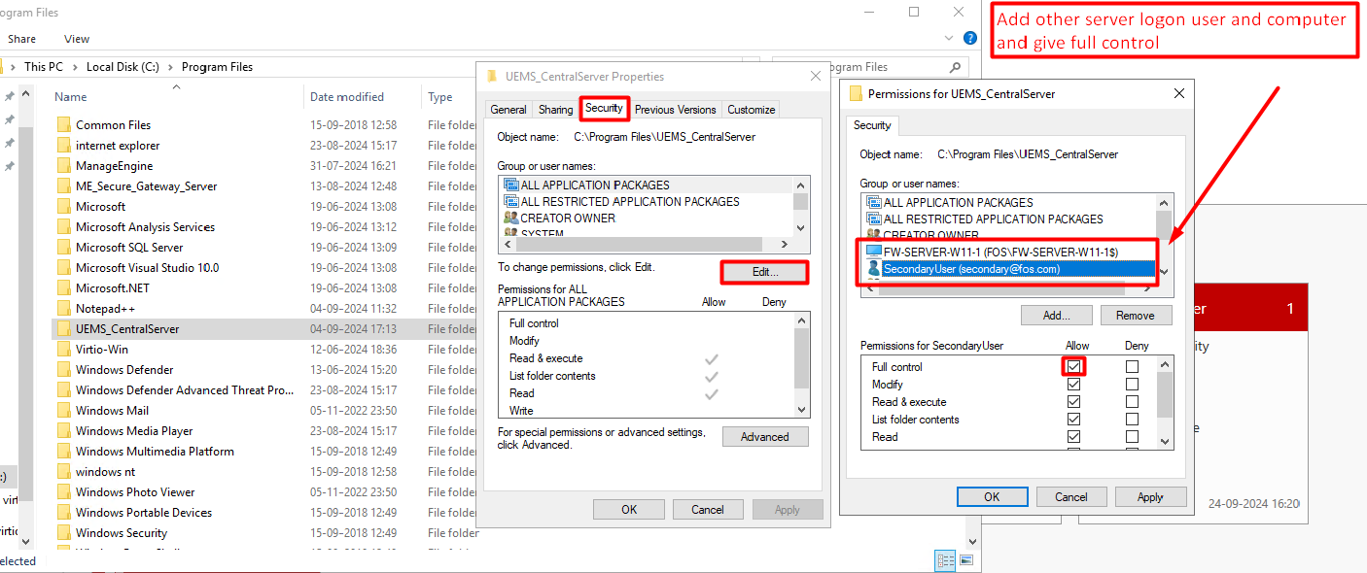Click the Help question mark icon
This screenshot has height=573, width=1367.
[969, 38]
